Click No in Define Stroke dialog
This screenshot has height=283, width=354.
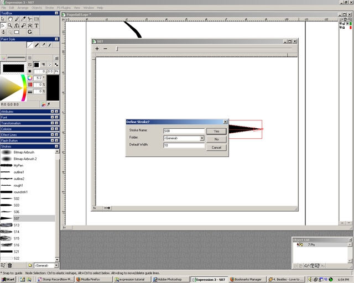(216, 139)
